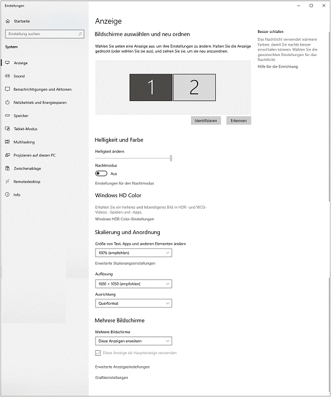The height and width of the screenshot is (397, 331).
Task: Click the Remotedesktop icon
Action: click(x=8, y=182)
